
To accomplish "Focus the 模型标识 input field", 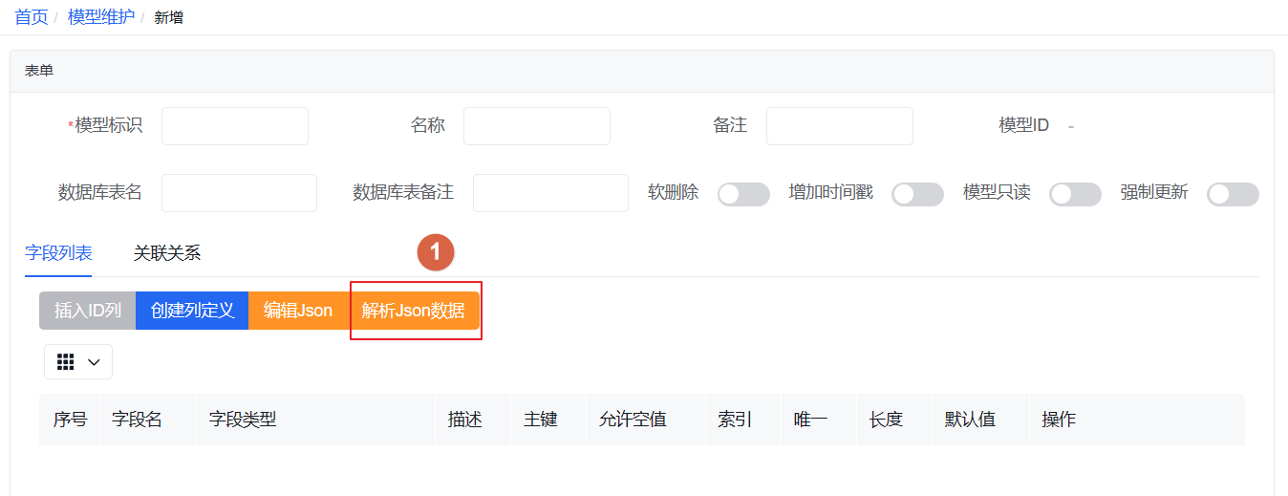I will pyautogui.click(x=235, y=126).
